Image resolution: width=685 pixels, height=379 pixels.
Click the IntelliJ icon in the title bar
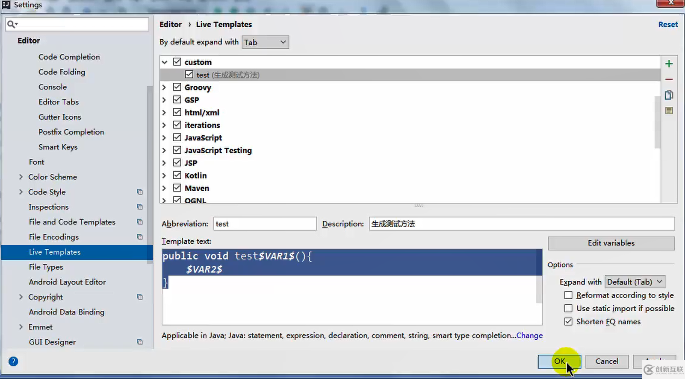click(6, 5)
